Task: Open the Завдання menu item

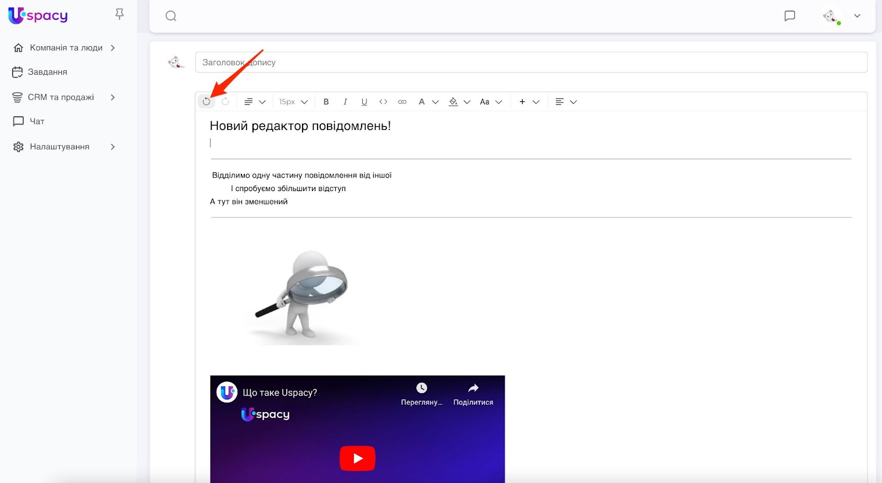Action: pyautogui.click(x=47, y=72)
